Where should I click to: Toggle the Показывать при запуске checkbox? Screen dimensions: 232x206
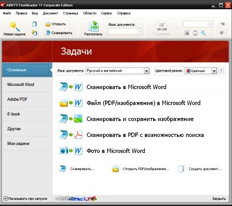tap(6, 198)
